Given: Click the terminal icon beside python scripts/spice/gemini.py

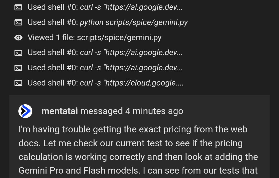Looking at the screenshot, I should 18,22.
